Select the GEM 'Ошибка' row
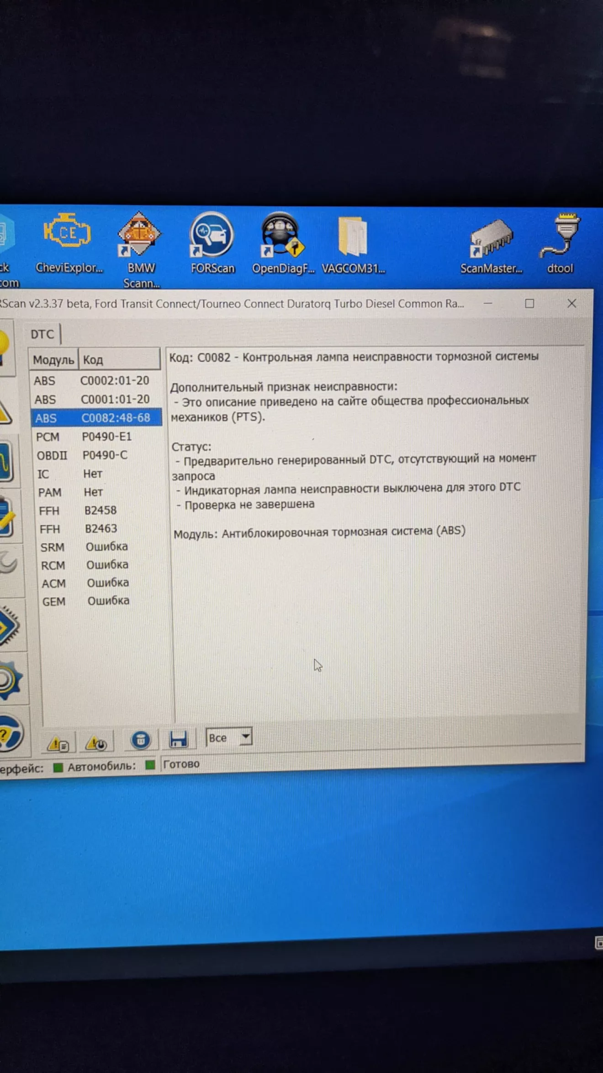 [101, 601]
